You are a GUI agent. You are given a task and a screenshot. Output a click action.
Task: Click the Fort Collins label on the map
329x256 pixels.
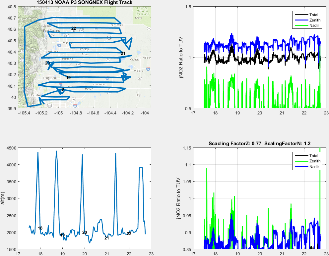click(51, 31)
